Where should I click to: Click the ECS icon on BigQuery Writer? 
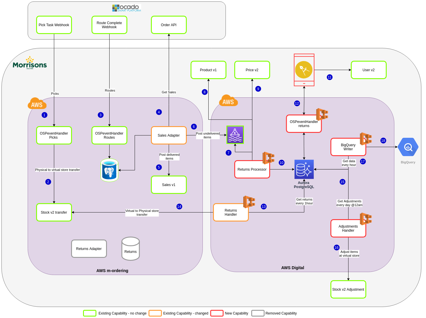click(366, 139)
